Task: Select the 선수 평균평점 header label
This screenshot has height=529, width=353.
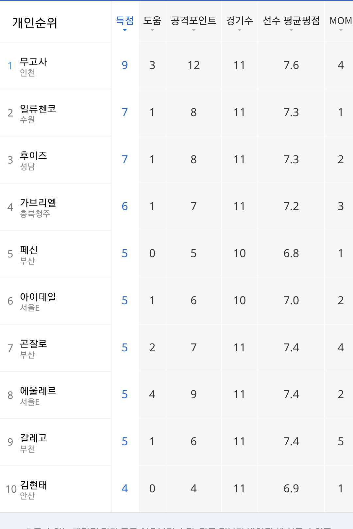Action: [x=291, y=21]
